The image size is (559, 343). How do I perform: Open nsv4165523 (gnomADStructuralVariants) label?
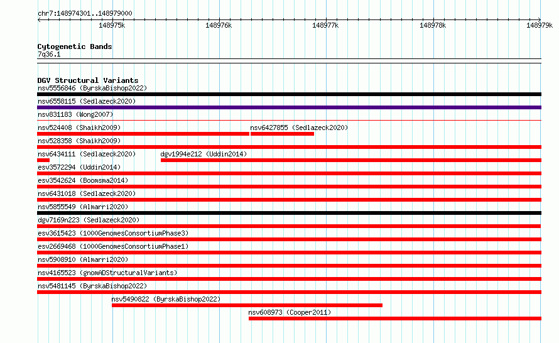(107, 273)
